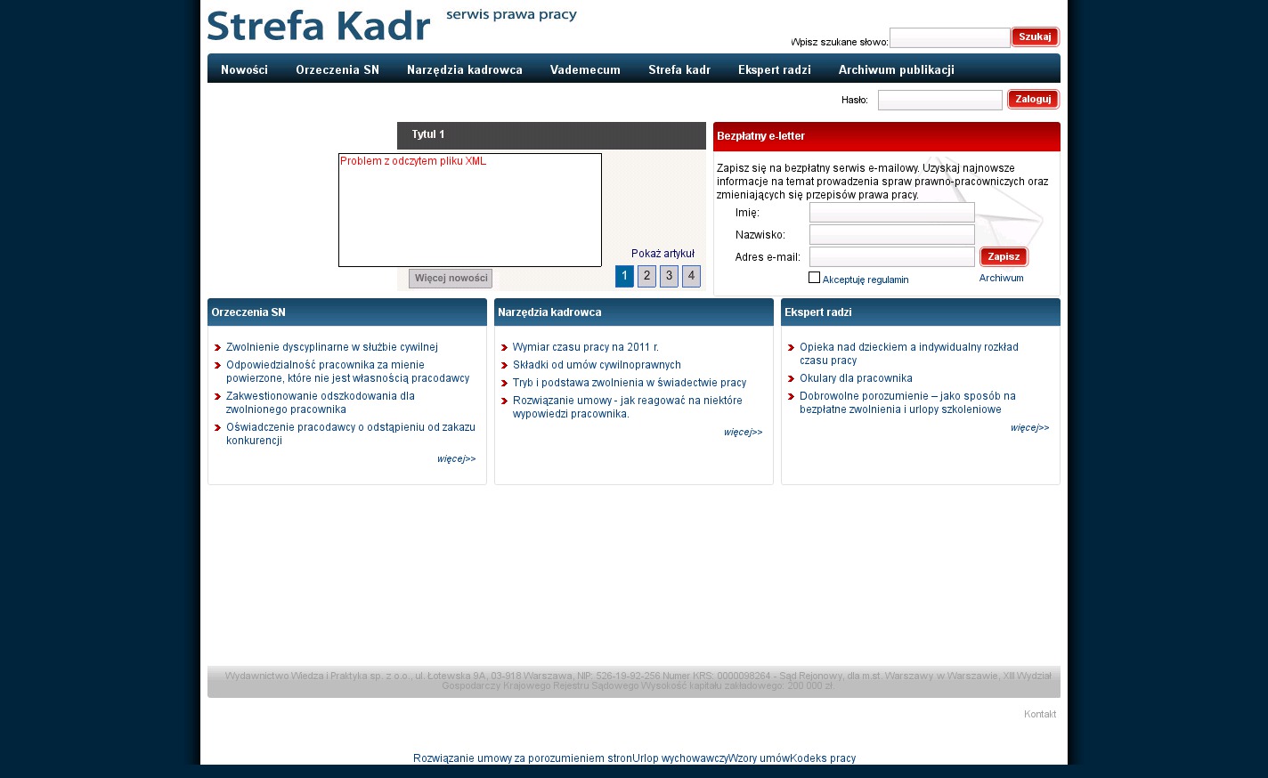Click the Więcej nowości button
1268x778 pixels.
pyautogui.click(x=451, y=279)
